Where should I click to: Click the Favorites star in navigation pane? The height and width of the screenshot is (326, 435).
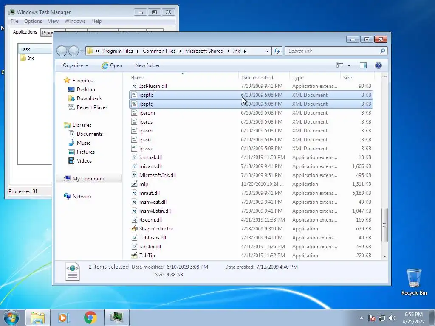(67, 80)
